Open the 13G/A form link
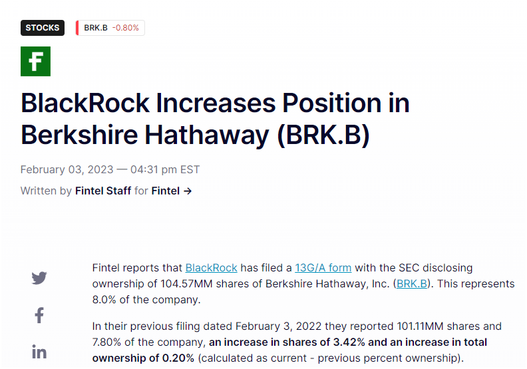527x369 pixels. coord(323,267)
